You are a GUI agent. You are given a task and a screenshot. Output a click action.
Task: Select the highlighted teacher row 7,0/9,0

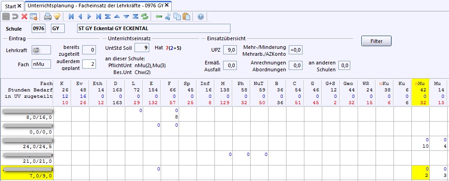27,173
